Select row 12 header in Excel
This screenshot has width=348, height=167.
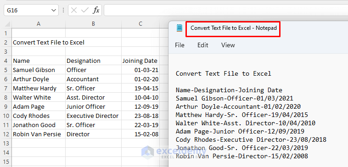6,134
